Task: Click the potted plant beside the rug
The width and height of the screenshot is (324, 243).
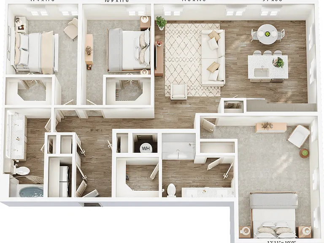Action: (x=161, y=23)
